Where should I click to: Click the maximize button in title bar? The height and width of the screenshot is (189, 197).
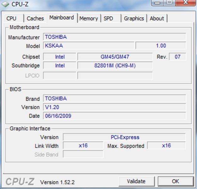(169, 3)
